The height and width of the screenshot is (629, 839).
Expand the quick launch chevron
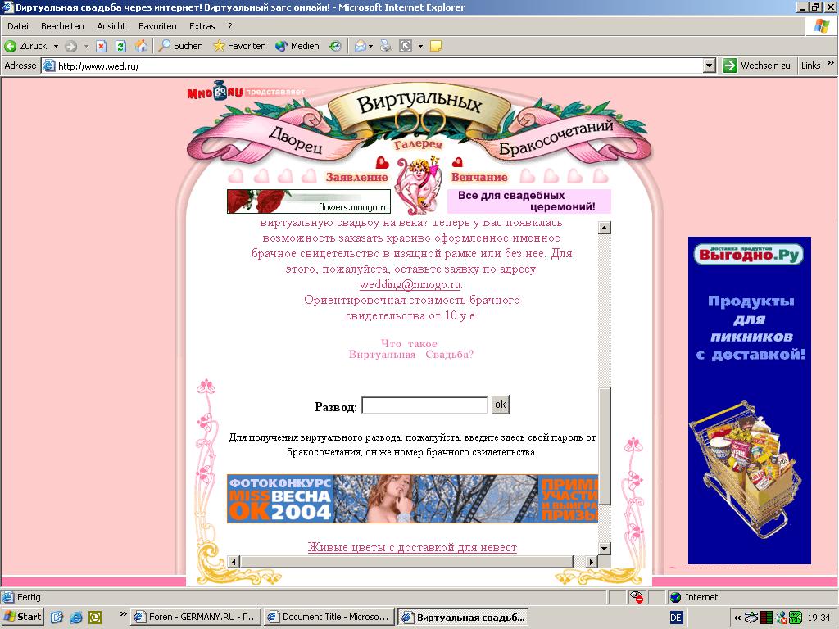[x=123, y=613]
